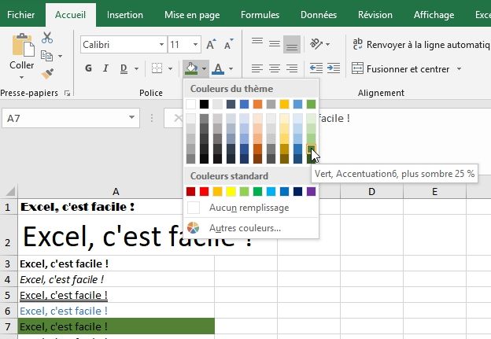Image resolution: width=491 pixels, height=339 pixels.
Task: Increase indent icon
Action: coord(334,68)
